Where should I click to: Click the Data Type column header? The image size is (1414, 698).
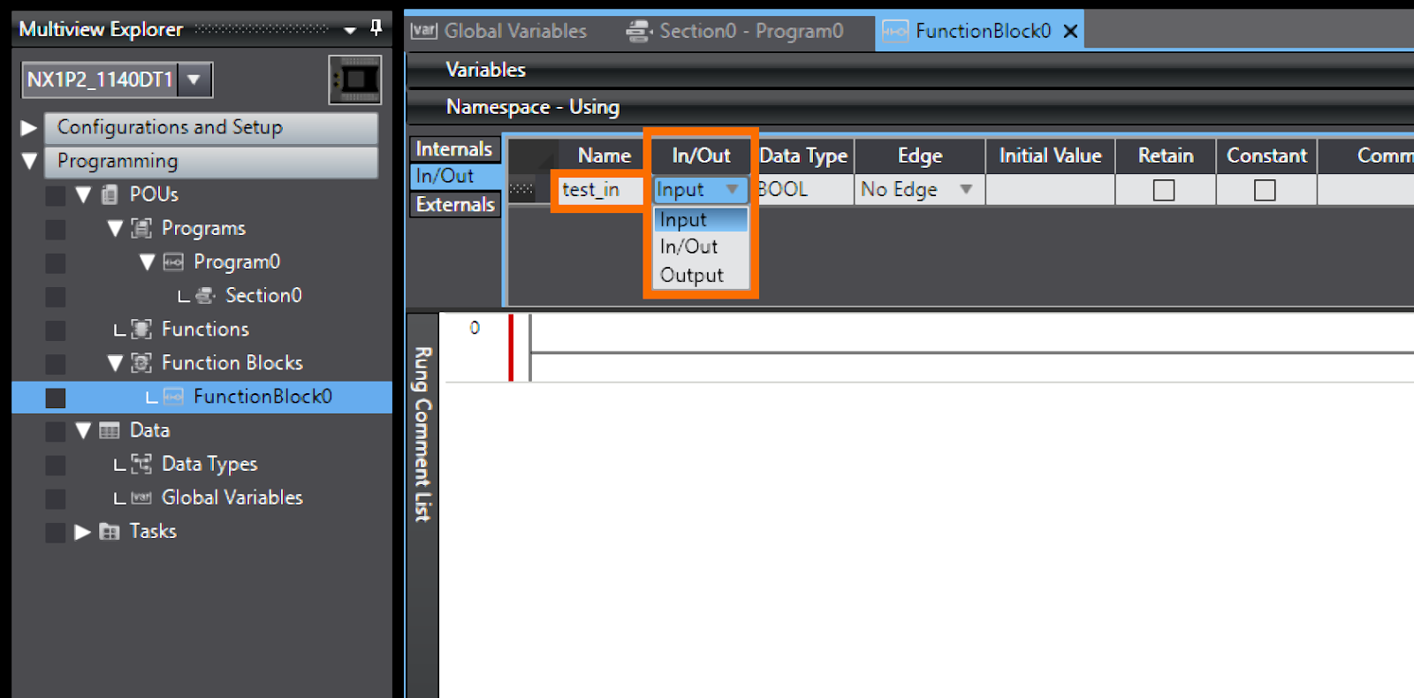[802, 156]
